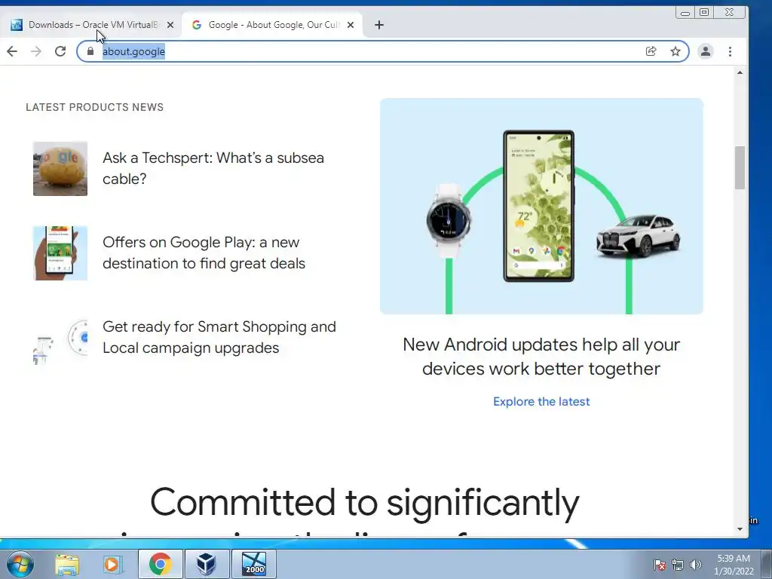Click the LATEST PRODUCTS NEWS heading
Image resolution: width=772 pixels, height=579 pixels.
pyautogui.click(x=94, y=107)
